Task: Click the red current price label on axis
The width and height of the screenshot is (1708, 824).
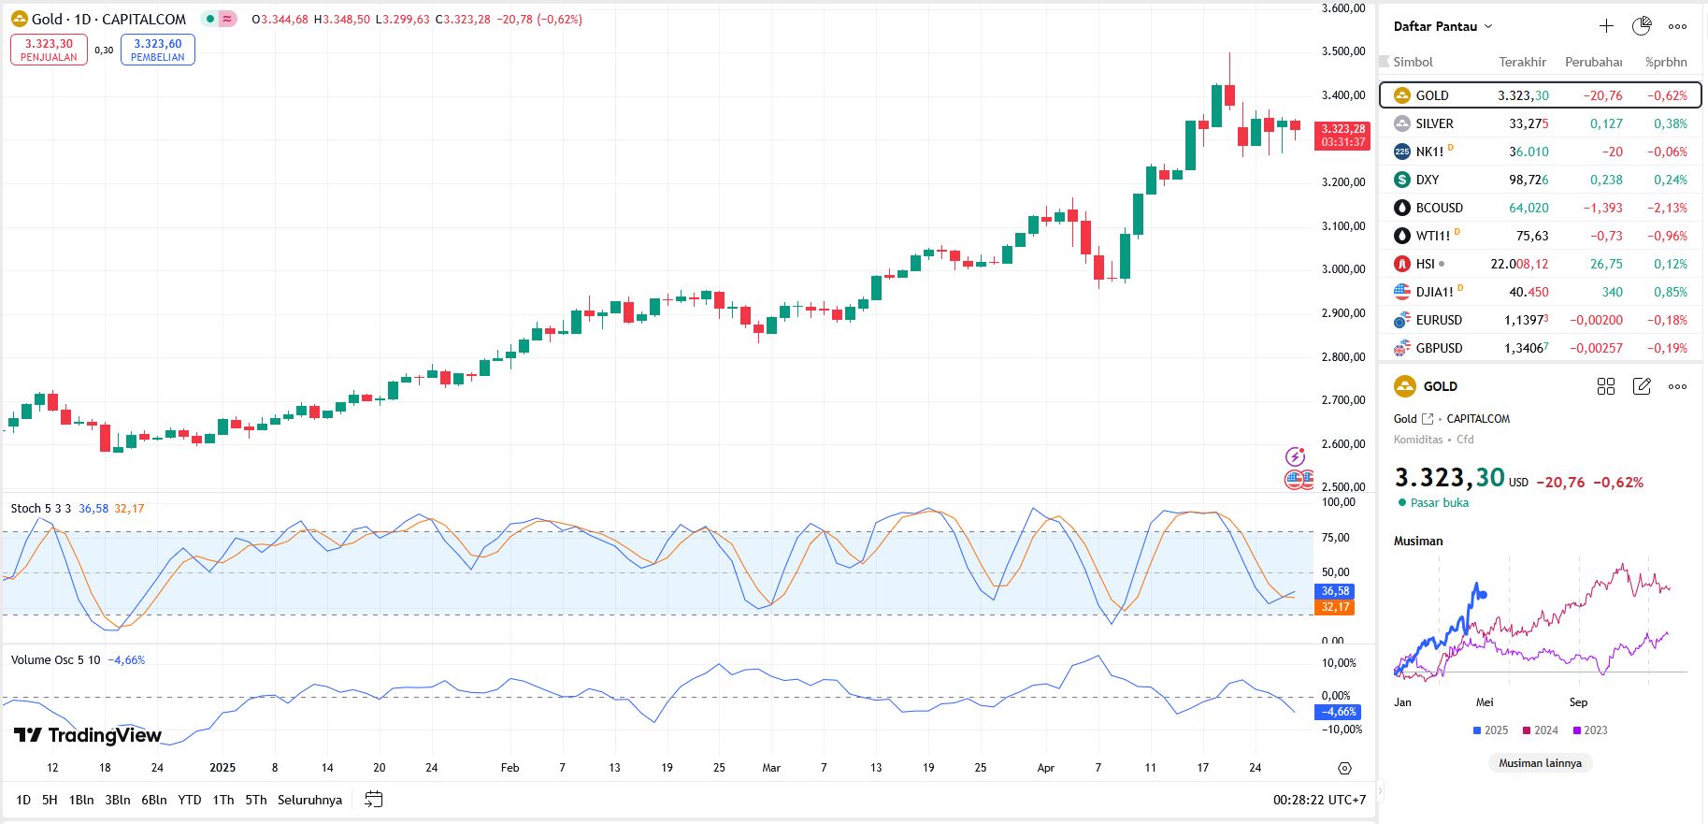Action: [x=1342, y=136]
